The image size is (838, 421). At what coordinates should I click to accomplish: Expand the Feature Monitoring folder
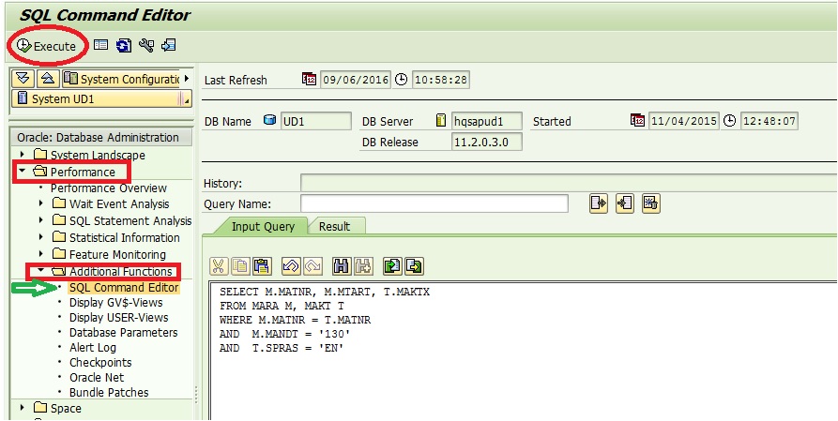[x=41, y=254]
